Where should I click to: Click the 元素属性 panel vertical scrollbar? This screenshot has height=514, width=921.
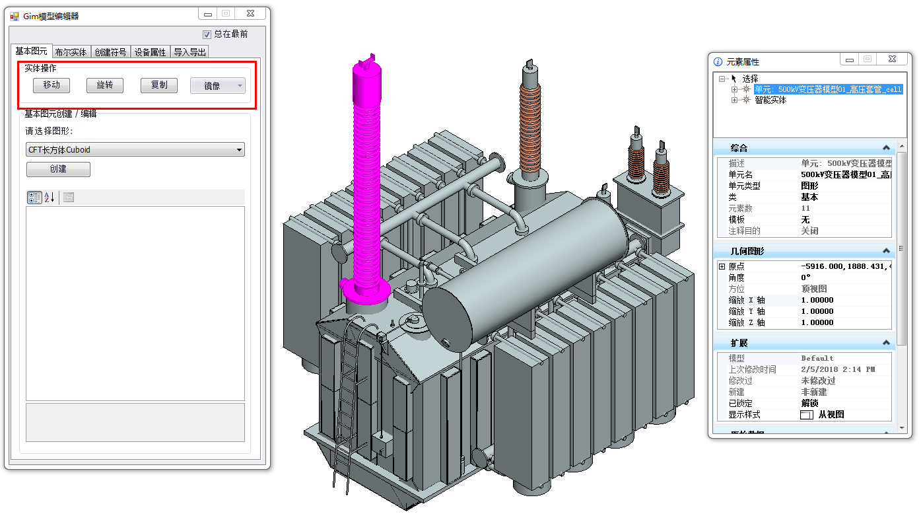902,248
